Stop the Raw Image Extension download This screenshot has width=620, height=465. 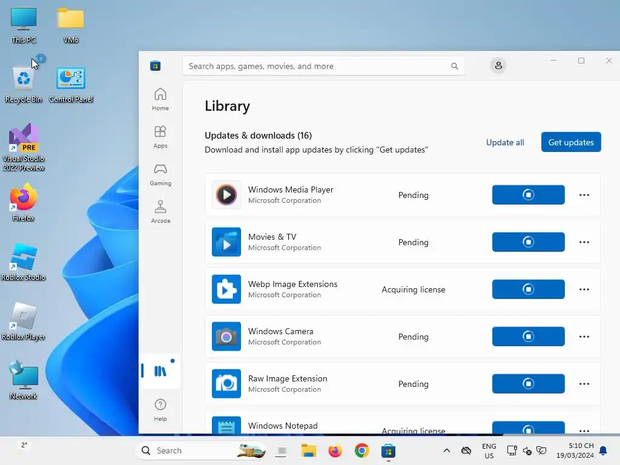[x=528, y=383]
